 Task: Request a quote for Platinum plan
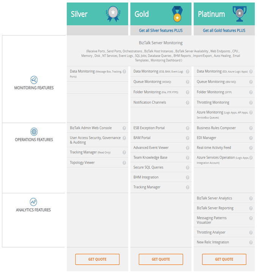click(x=224, y=259)
